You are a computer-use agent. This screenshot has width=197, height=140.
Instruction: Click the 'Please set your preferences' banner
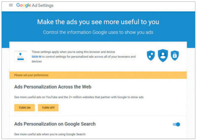pos(98,75)
